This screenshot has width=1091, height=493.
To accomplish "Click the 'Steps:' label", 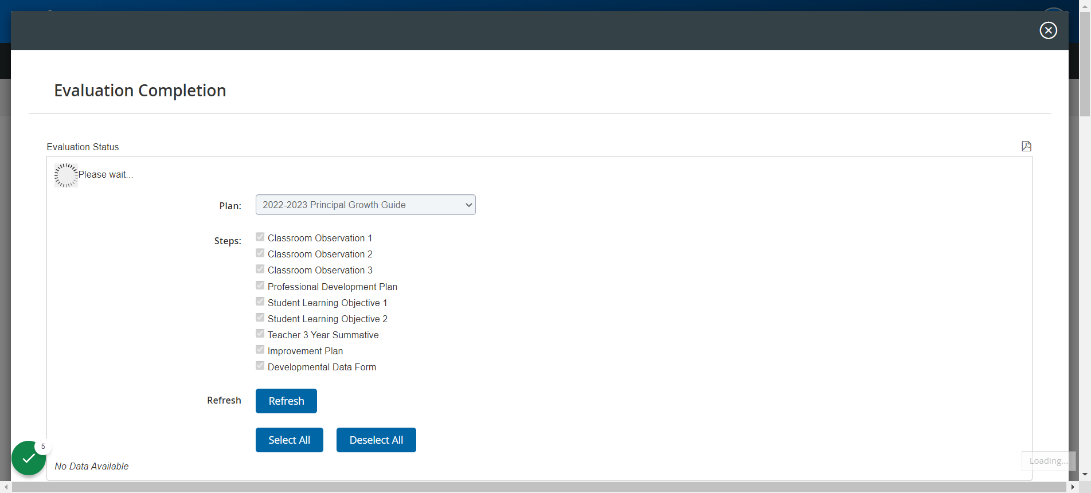I will (228, 241).
